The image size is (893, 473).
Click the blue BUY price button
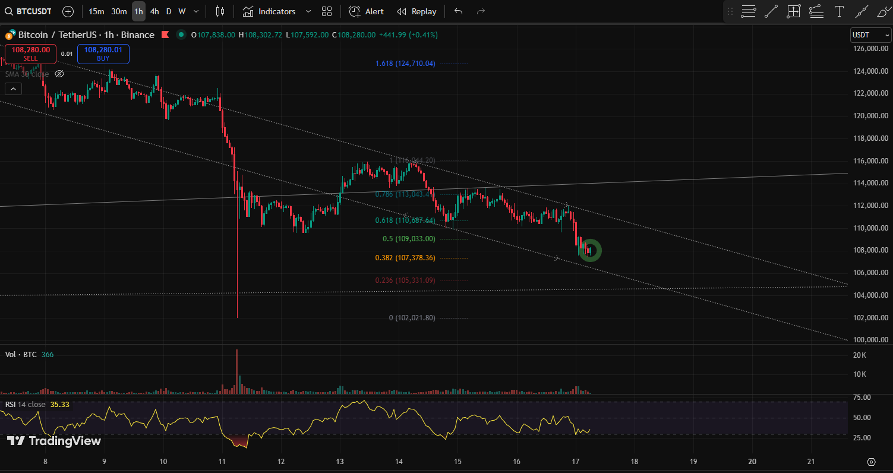(103, 54)
